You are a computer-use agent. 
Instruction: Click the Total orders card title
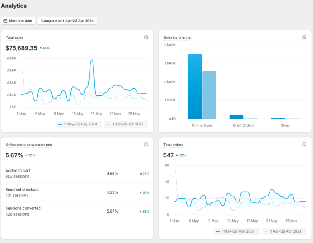click(173, 145)
